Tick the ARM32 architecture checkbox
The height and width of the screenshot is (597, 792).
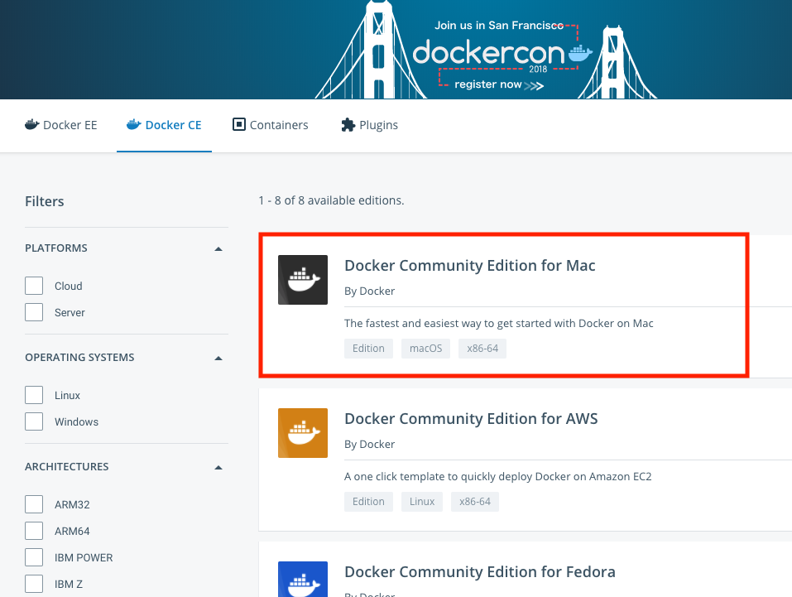(x=34, y=504)
